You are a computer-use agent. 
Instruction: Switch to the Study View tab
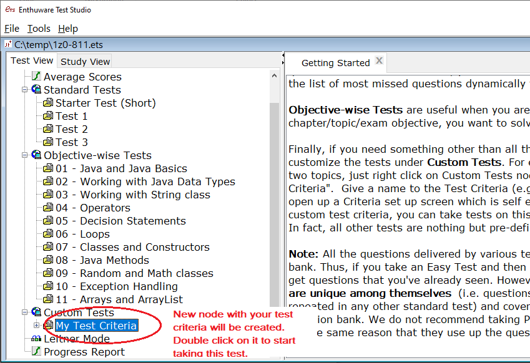click(x=85, y=61)
